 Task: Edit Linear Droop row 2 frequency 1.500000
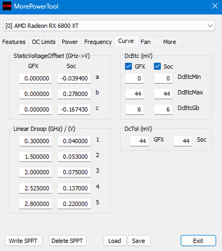35,157
